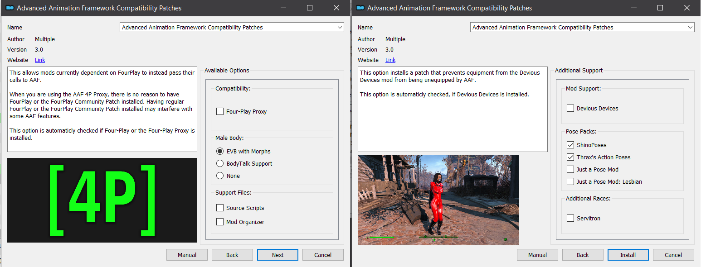Expand the Name combo box in right window

(582, 27)
